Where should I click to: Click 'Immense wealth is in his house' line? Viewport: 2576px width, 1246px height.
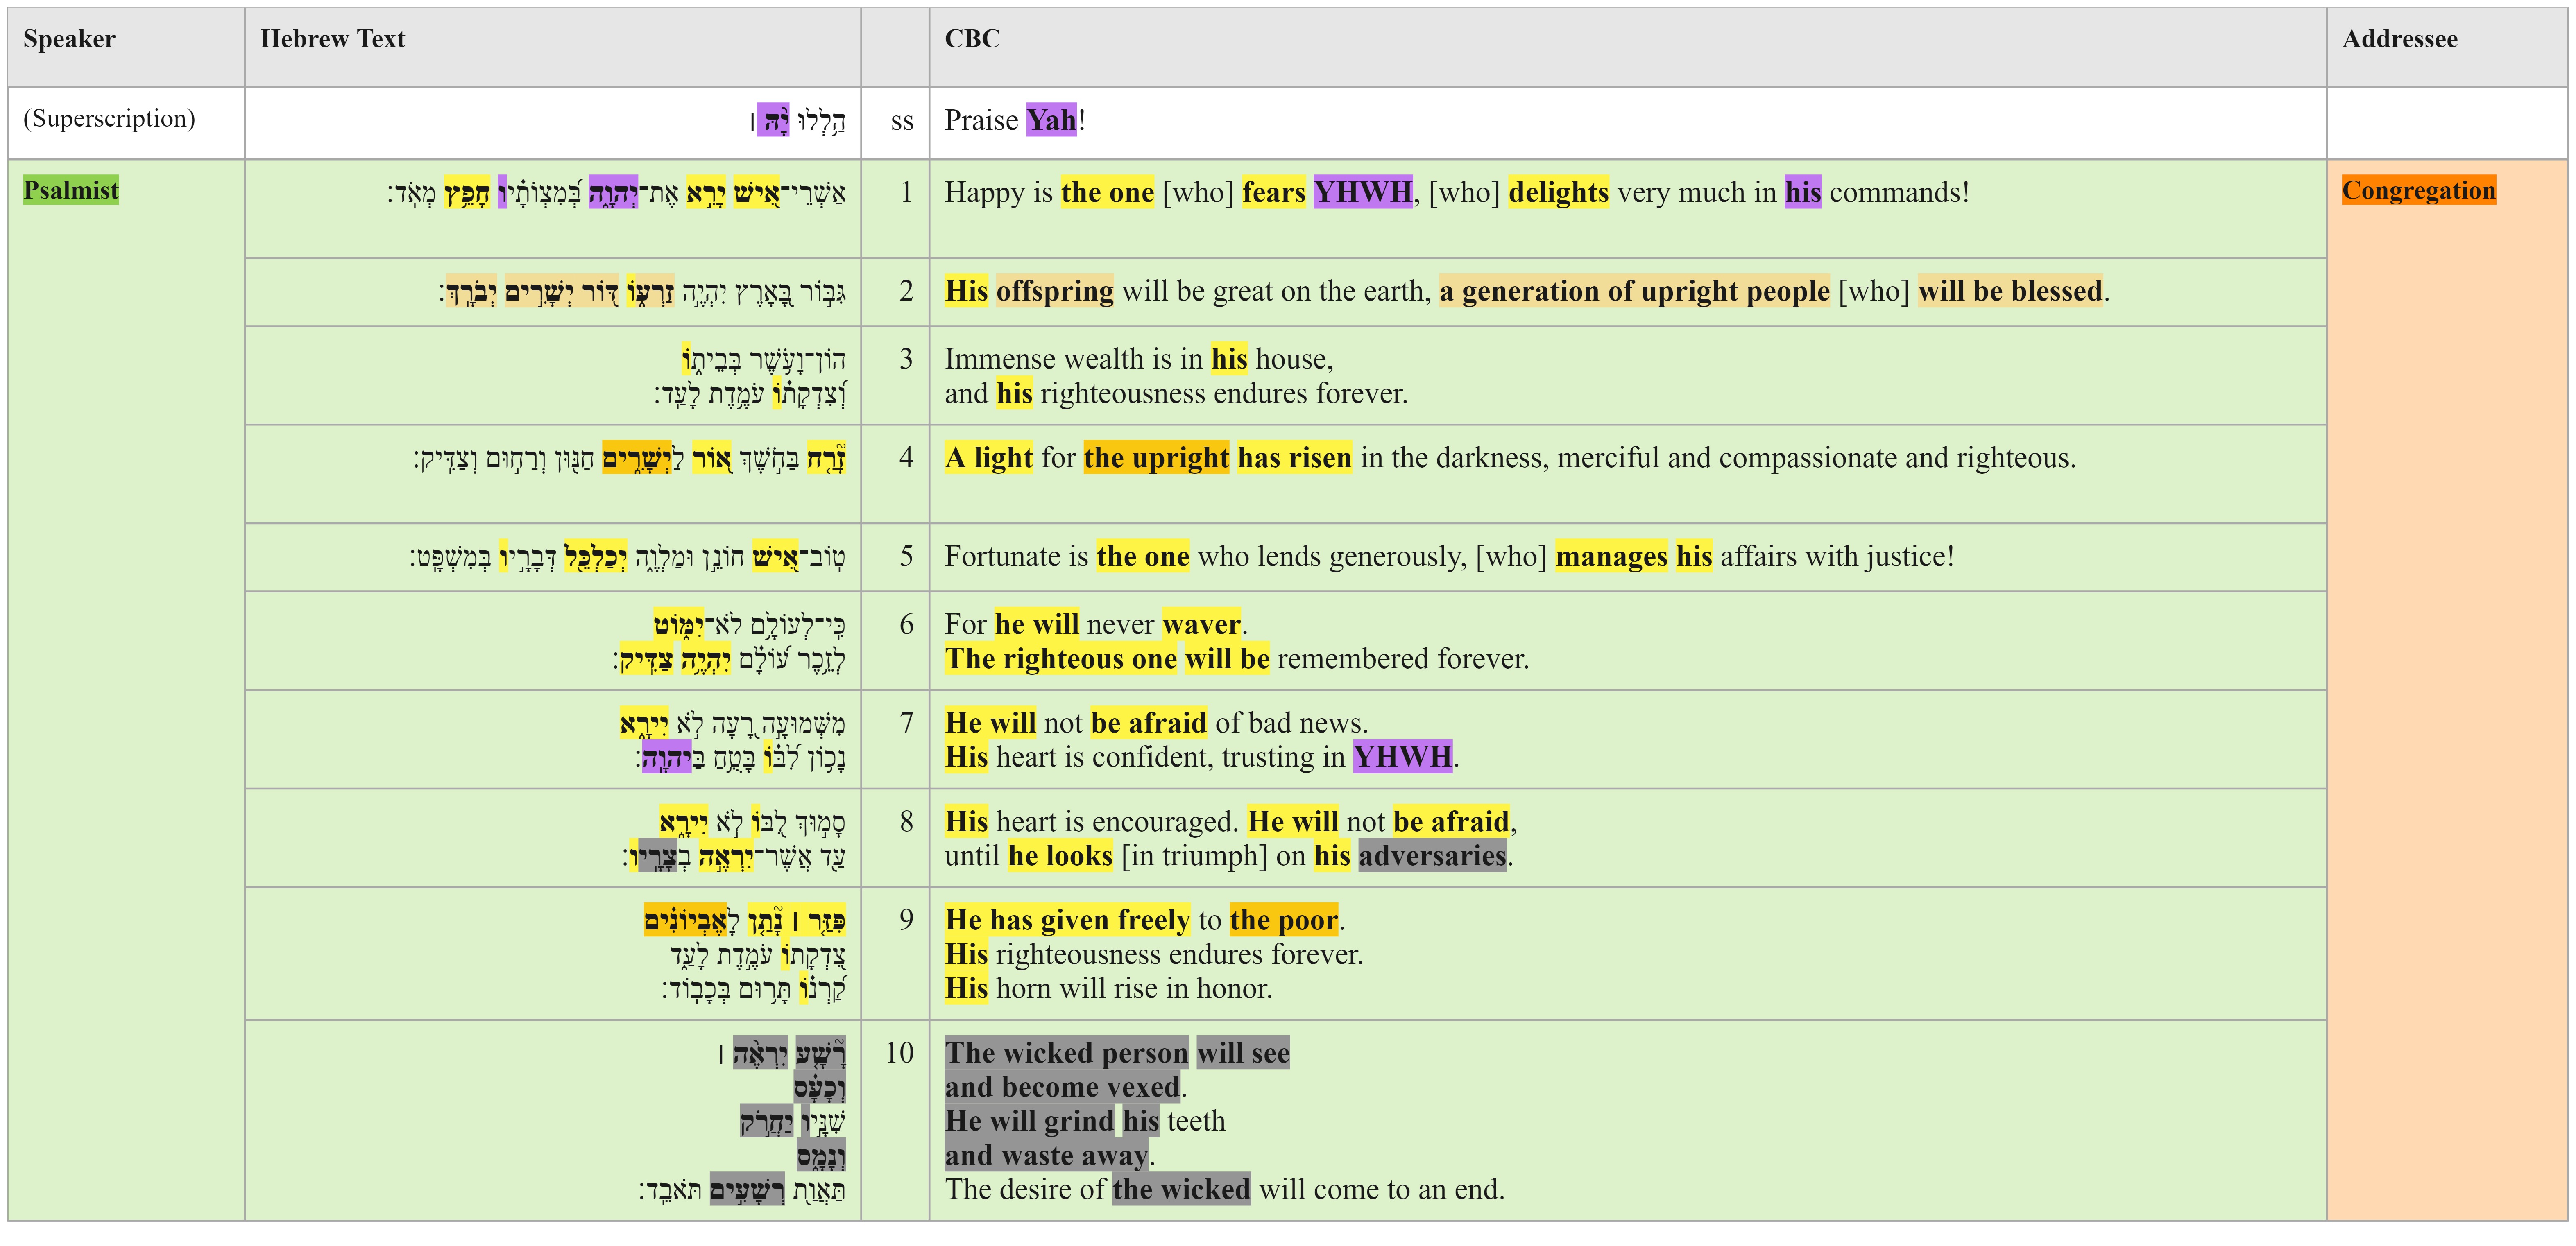click(1139, 359)
